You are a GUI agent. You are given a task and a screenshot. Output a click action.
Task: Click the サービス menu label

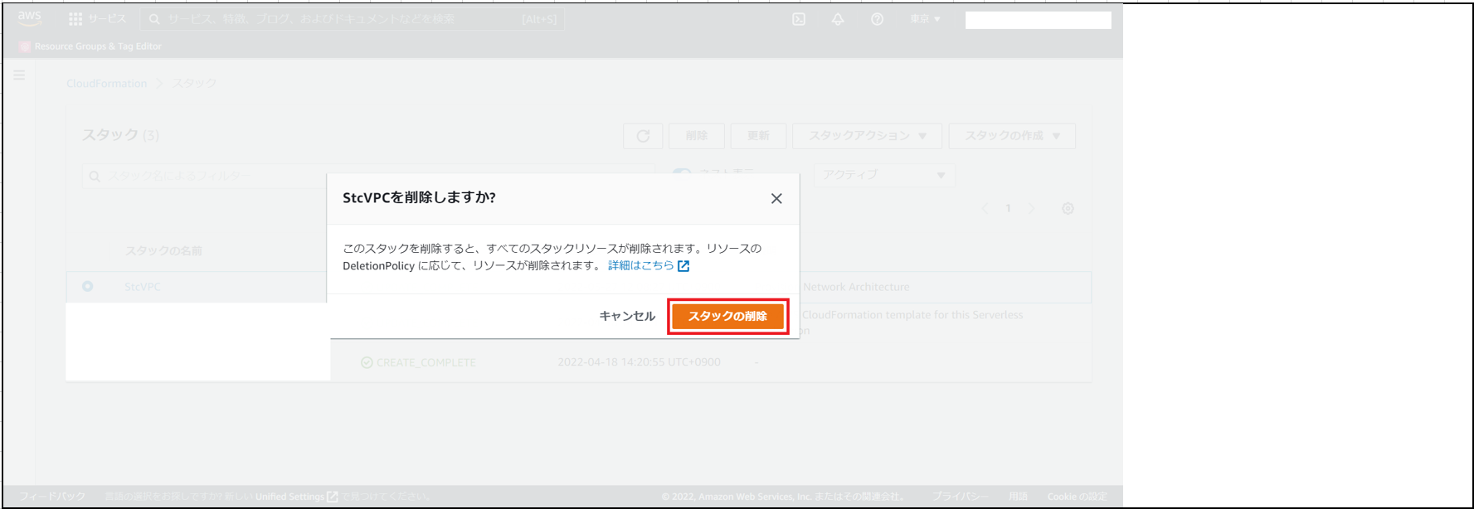[x=108, y=19]
